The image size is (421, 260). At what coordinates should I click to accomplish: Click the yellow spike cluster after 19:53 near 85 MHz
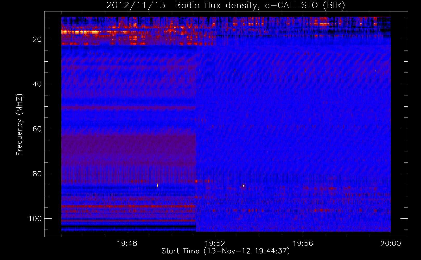point(243,186)
